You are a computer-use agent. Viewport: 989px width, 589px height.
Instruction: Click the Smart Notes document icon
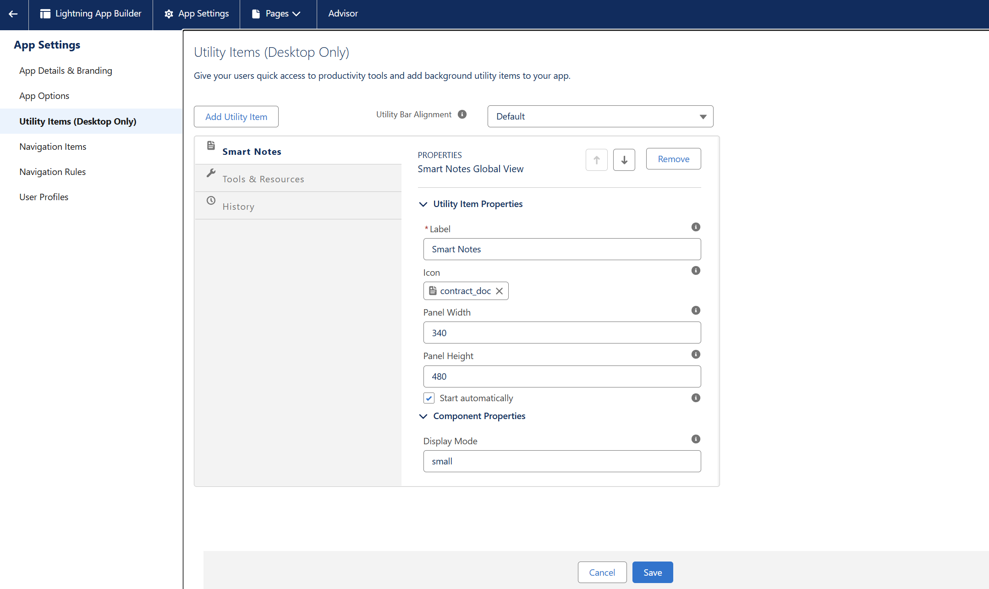211,146
